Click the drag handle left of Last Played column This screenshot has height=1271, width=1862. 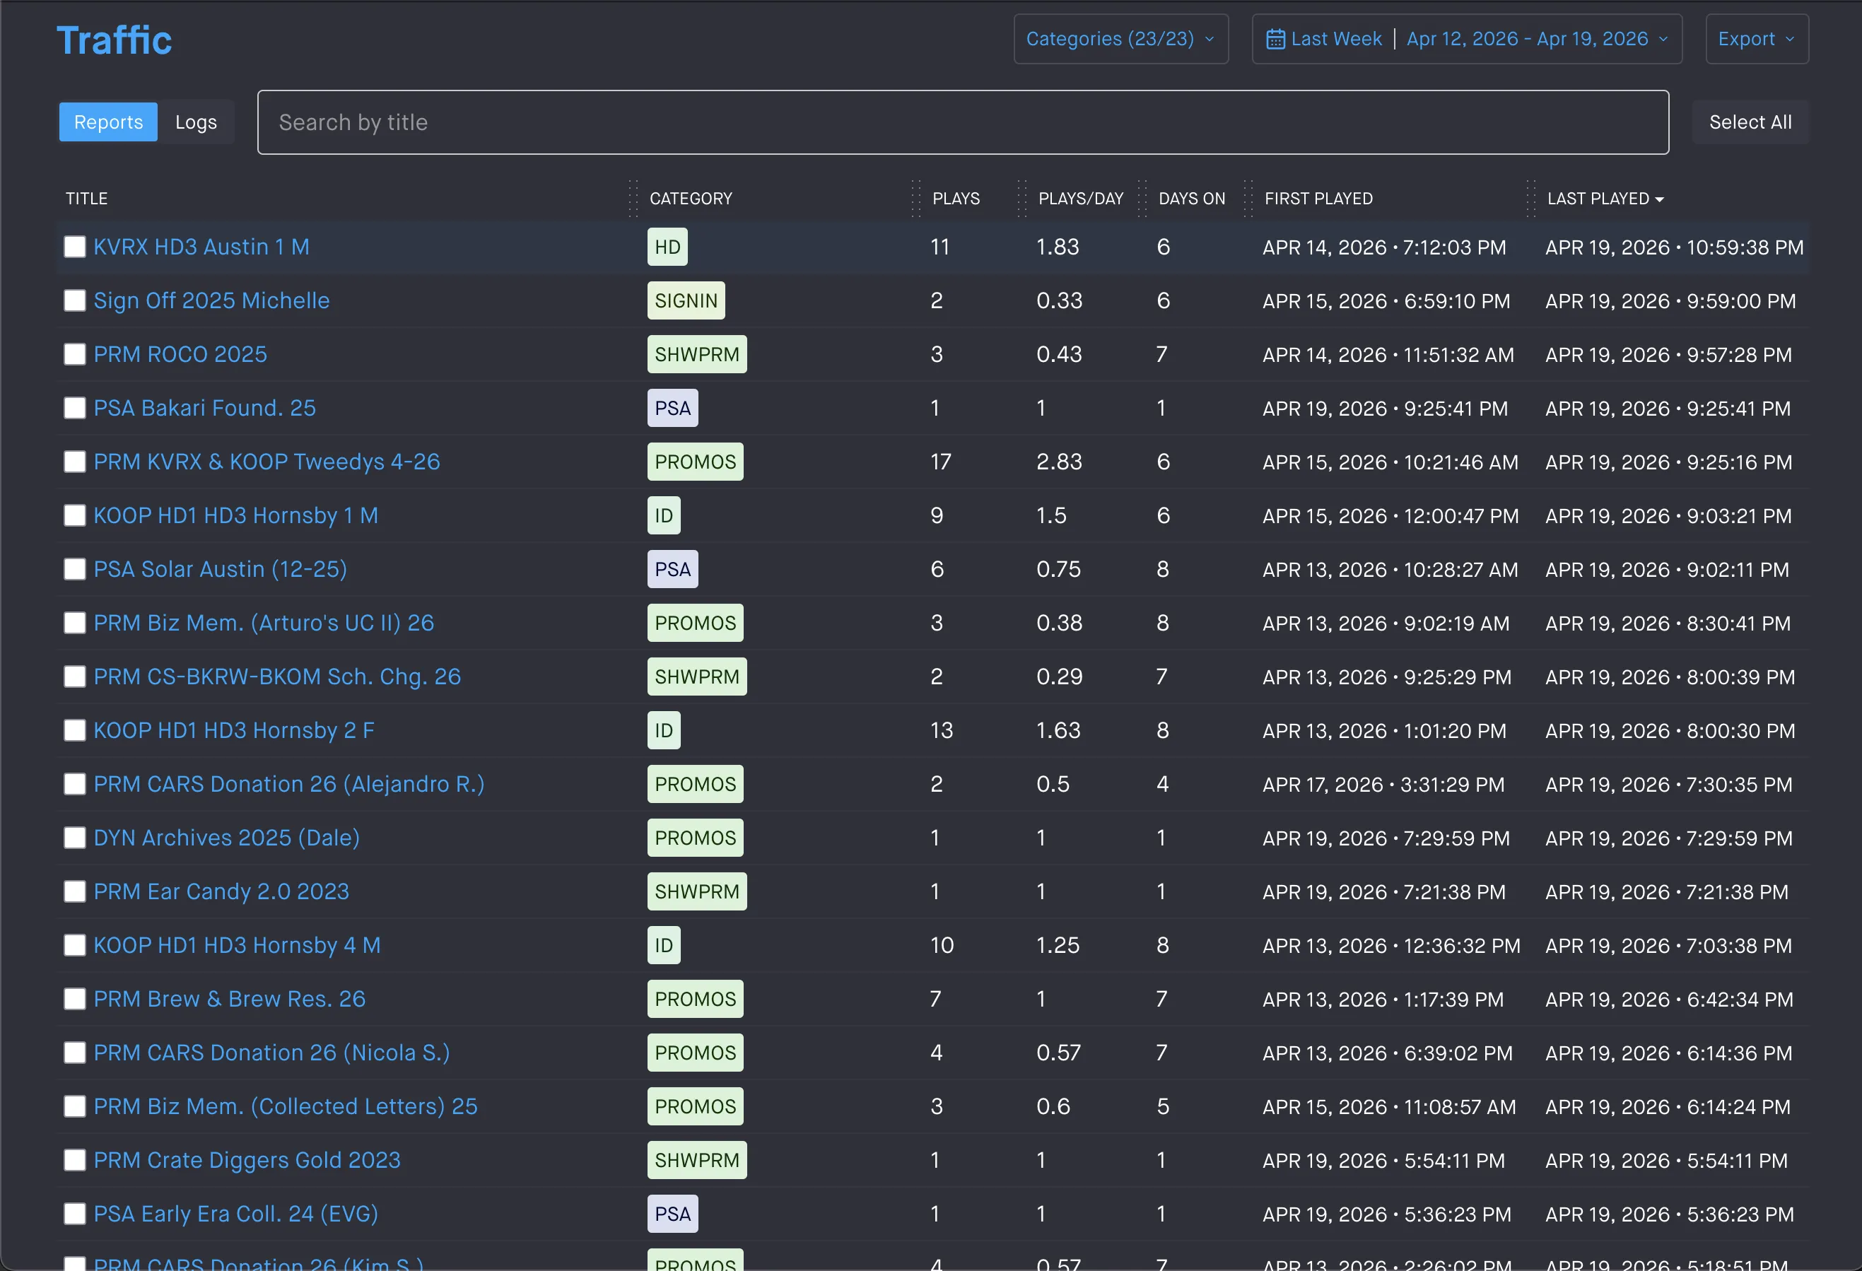point(1530,199)
